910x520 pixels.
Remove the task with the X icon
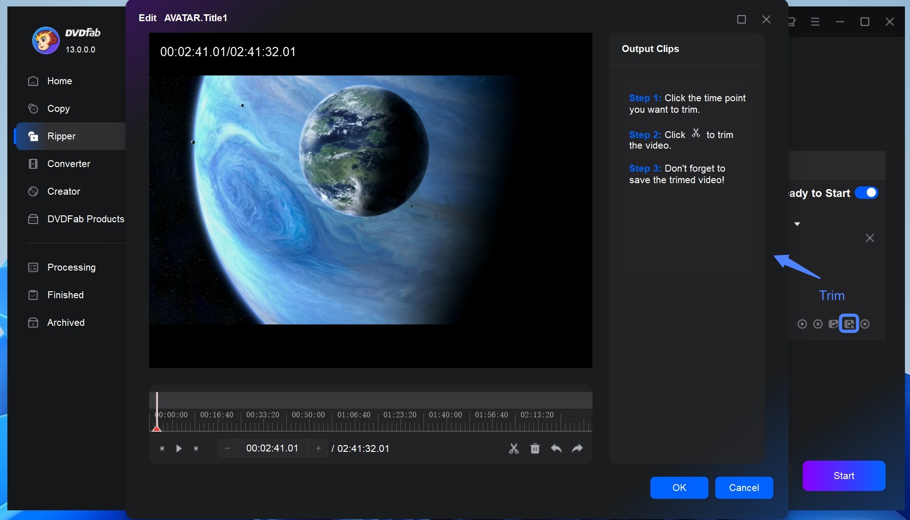870,238
